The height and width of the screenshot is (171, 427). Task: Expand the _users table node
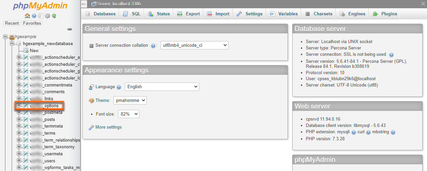point(19,161)
